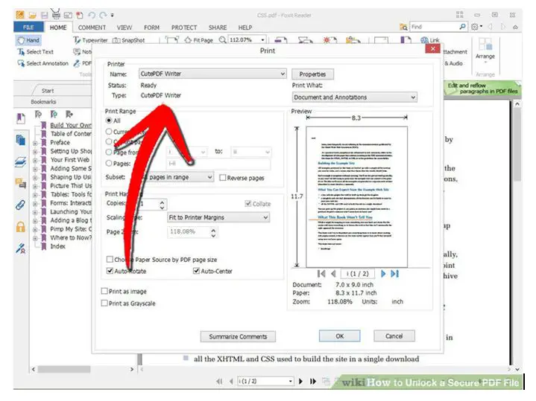Choose the Select Text tool
Screen dimensions: 536x401
(x=35, y=52)
